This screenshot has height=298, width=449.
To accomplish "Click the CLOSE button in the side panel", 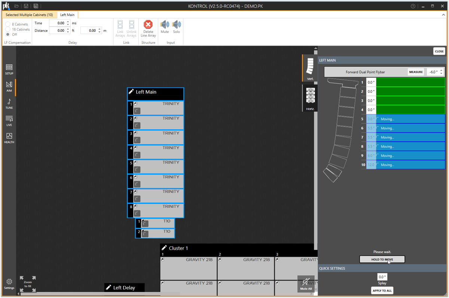I will (439, 51).
